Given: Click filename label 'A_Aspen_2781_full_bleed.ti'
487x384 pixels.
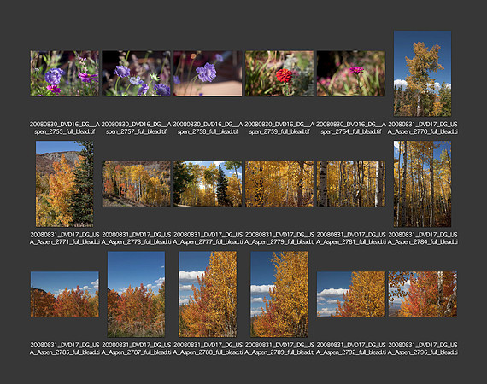Looking at the screenshot, I should click(351, 242).
